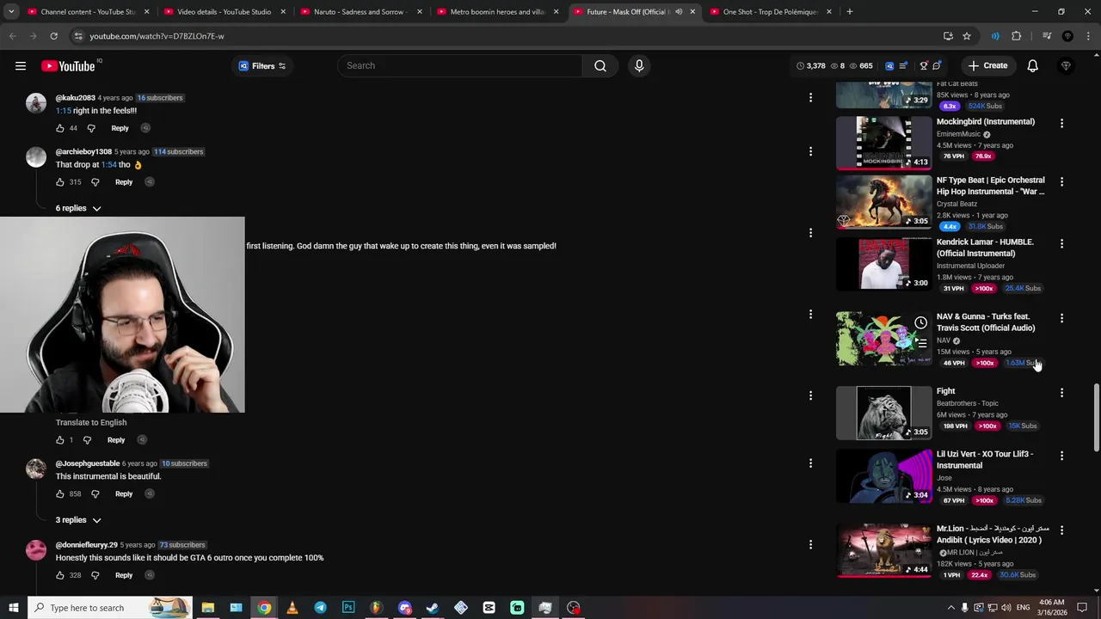The width and height of the screenshot is (1101, 619).
Task: Open Telegram from the taskbar
Action: pos(320,608)
